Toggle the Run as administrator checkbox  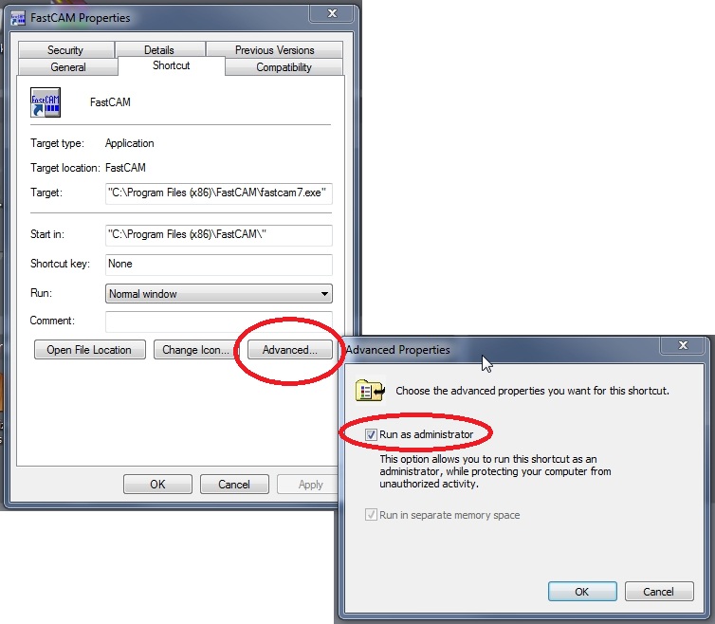[371, 434]
